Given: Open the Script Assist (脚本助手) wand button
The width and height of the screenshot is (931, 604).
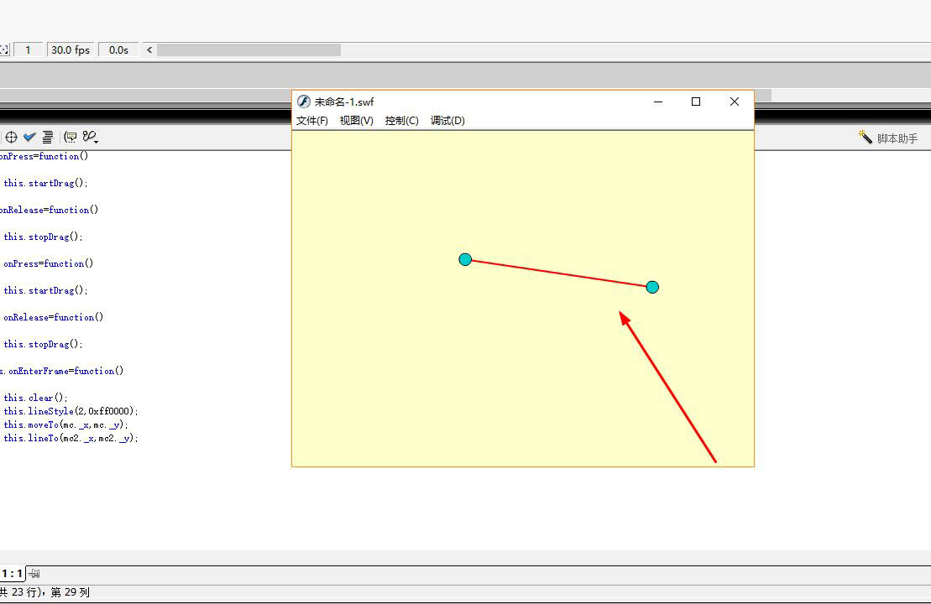Looking at the screenshot, I should (887, 138).
